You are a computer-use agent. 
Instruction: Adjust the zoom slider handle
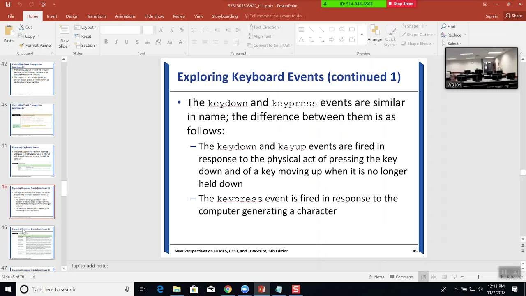pyautogui.click(x=478, y=277)
